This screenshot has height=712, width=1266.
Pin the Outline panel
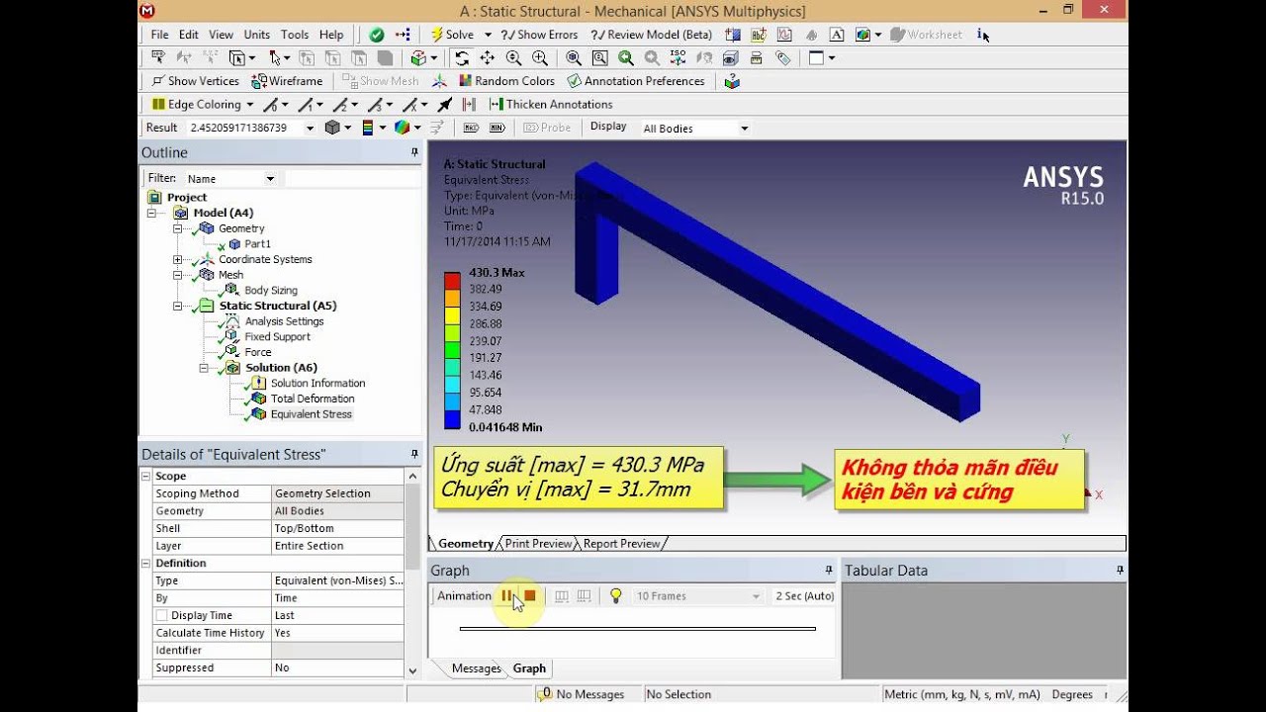tap(414, 152)
